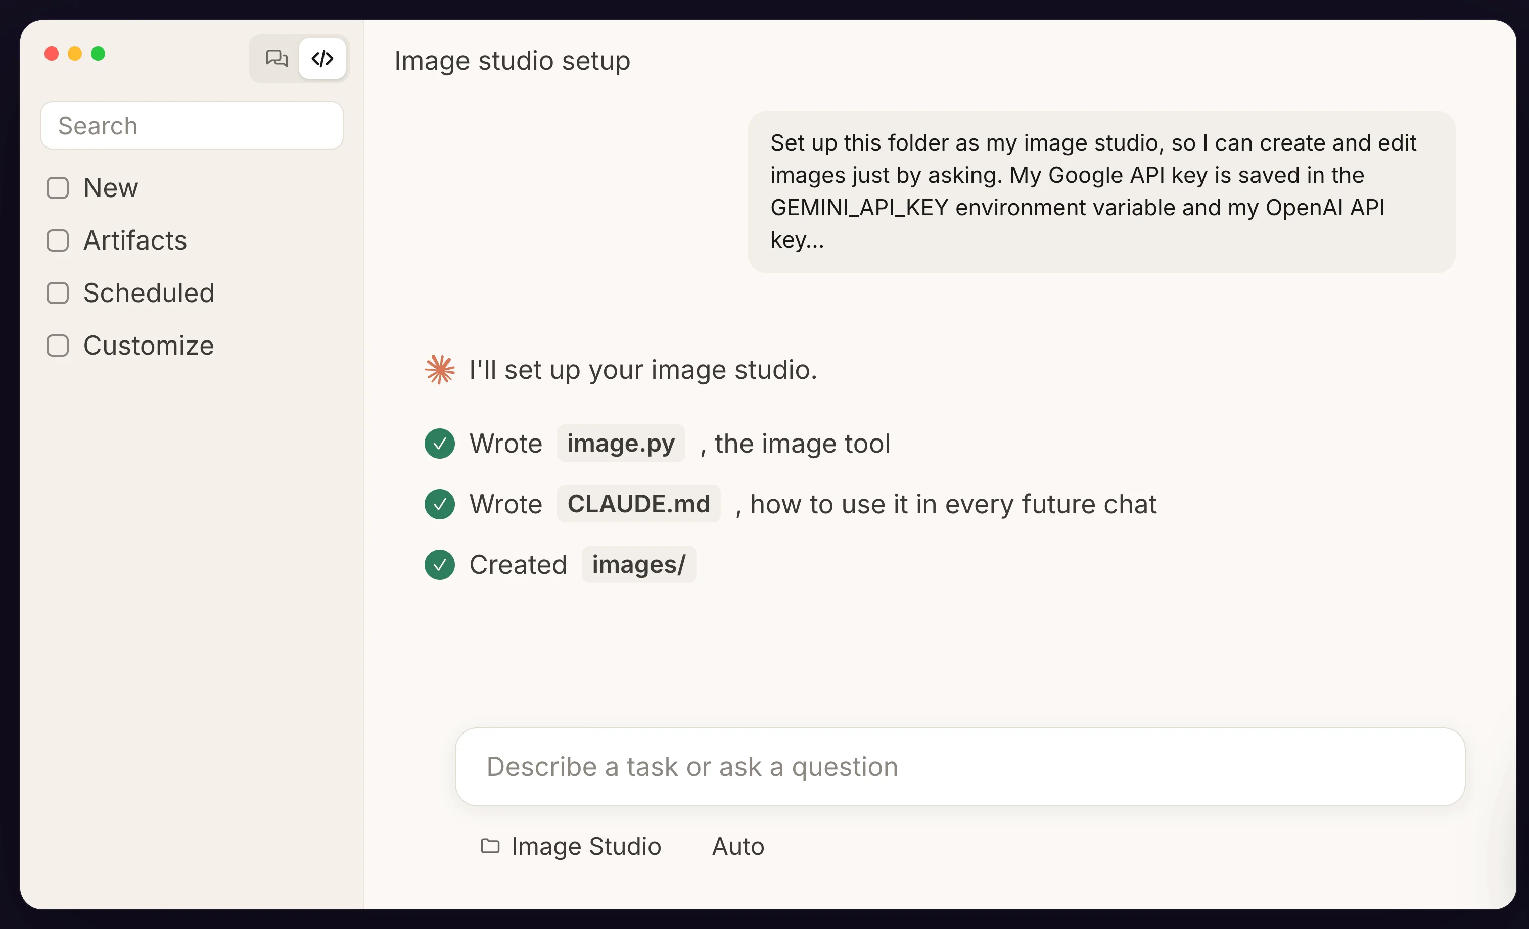Click the Customize sidebar icon

58,346
